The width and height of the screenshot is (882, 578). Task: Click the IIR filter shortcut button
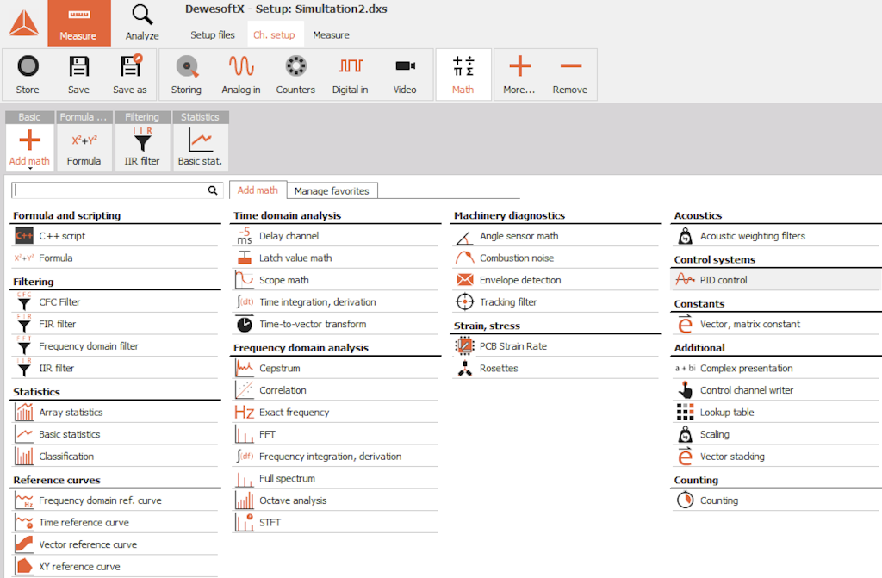[142, 147]
